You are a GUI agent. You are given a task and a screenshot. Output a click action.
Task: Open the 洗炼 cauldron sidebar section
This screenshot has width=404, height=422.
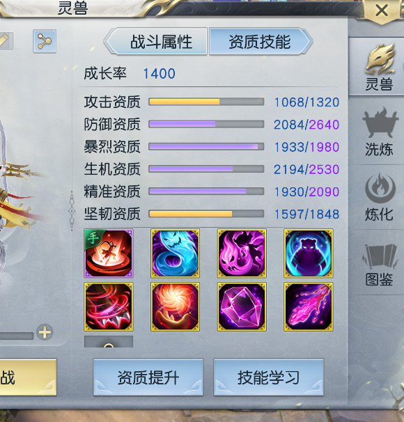pyautogui.click(x=379, y=132)
